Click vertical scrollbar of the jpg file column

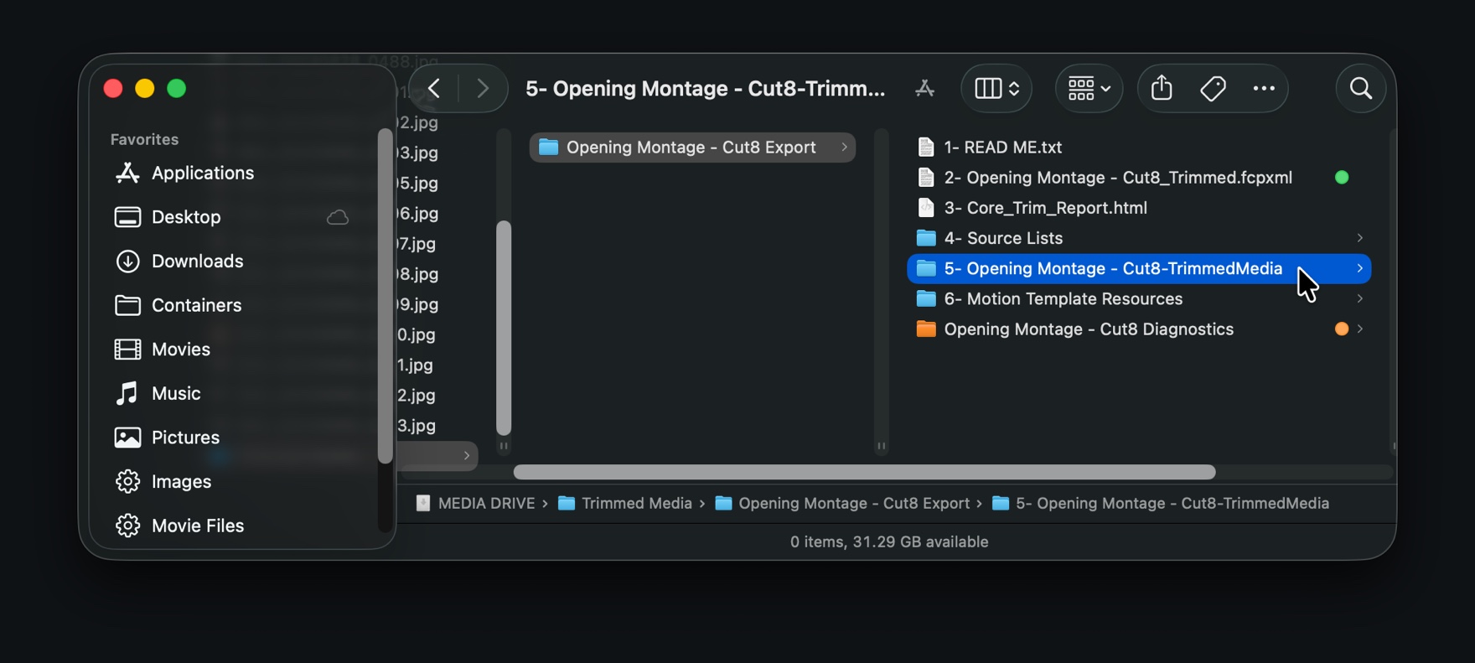pyautogui.click(x=504, y=328)
